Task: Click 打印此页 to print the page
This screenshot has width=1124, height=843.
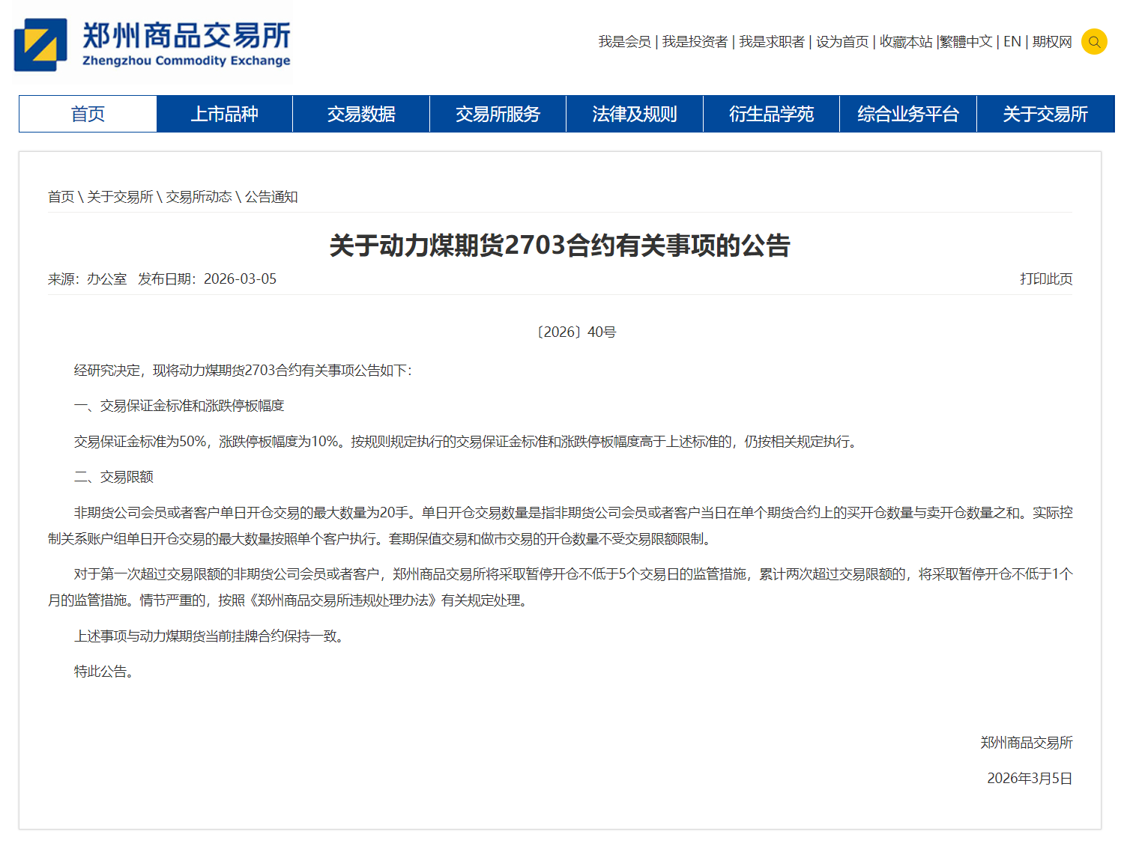Action: click(x=1045, y=279)
